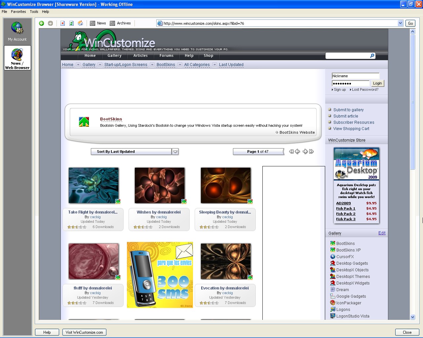Click the DesktopX Themes gallery icon
The height and width of the screenshot is (338, 423).
(x=333, y=276)
